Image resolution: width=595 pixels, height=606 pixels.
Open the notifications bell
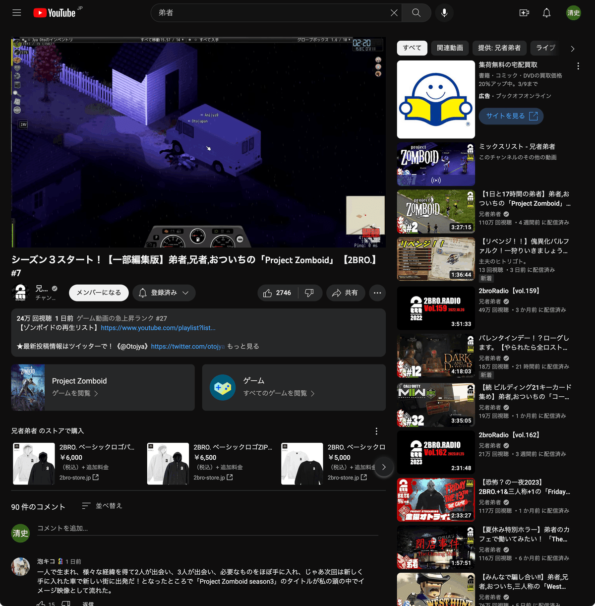[546, 13]
